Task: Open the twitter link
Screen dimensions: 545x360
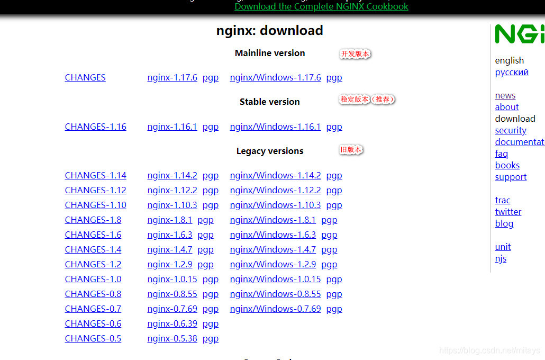Action: tap(508, 212)
